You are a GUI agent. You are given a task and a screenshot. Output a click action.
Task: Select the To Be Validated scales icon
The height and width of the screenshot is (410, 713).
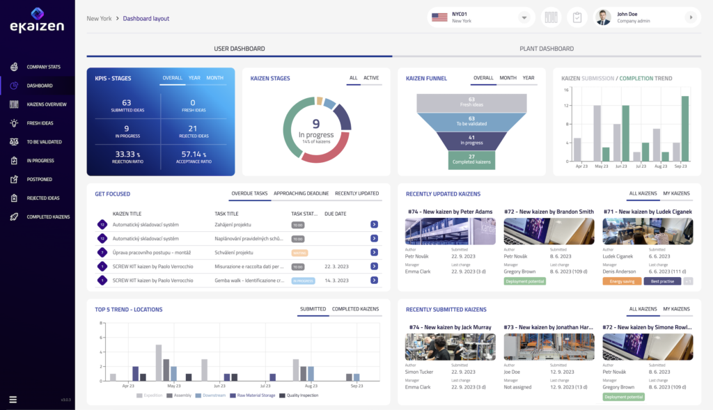[14, 142]
